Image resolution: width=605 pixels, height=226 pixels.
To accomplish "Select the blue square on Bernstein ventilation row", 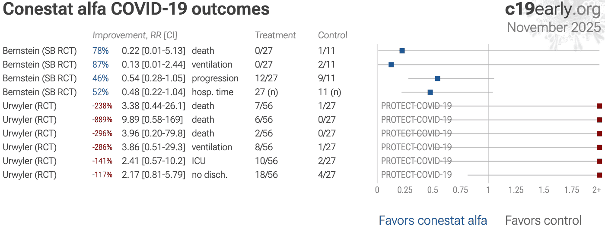I will 391,65.
